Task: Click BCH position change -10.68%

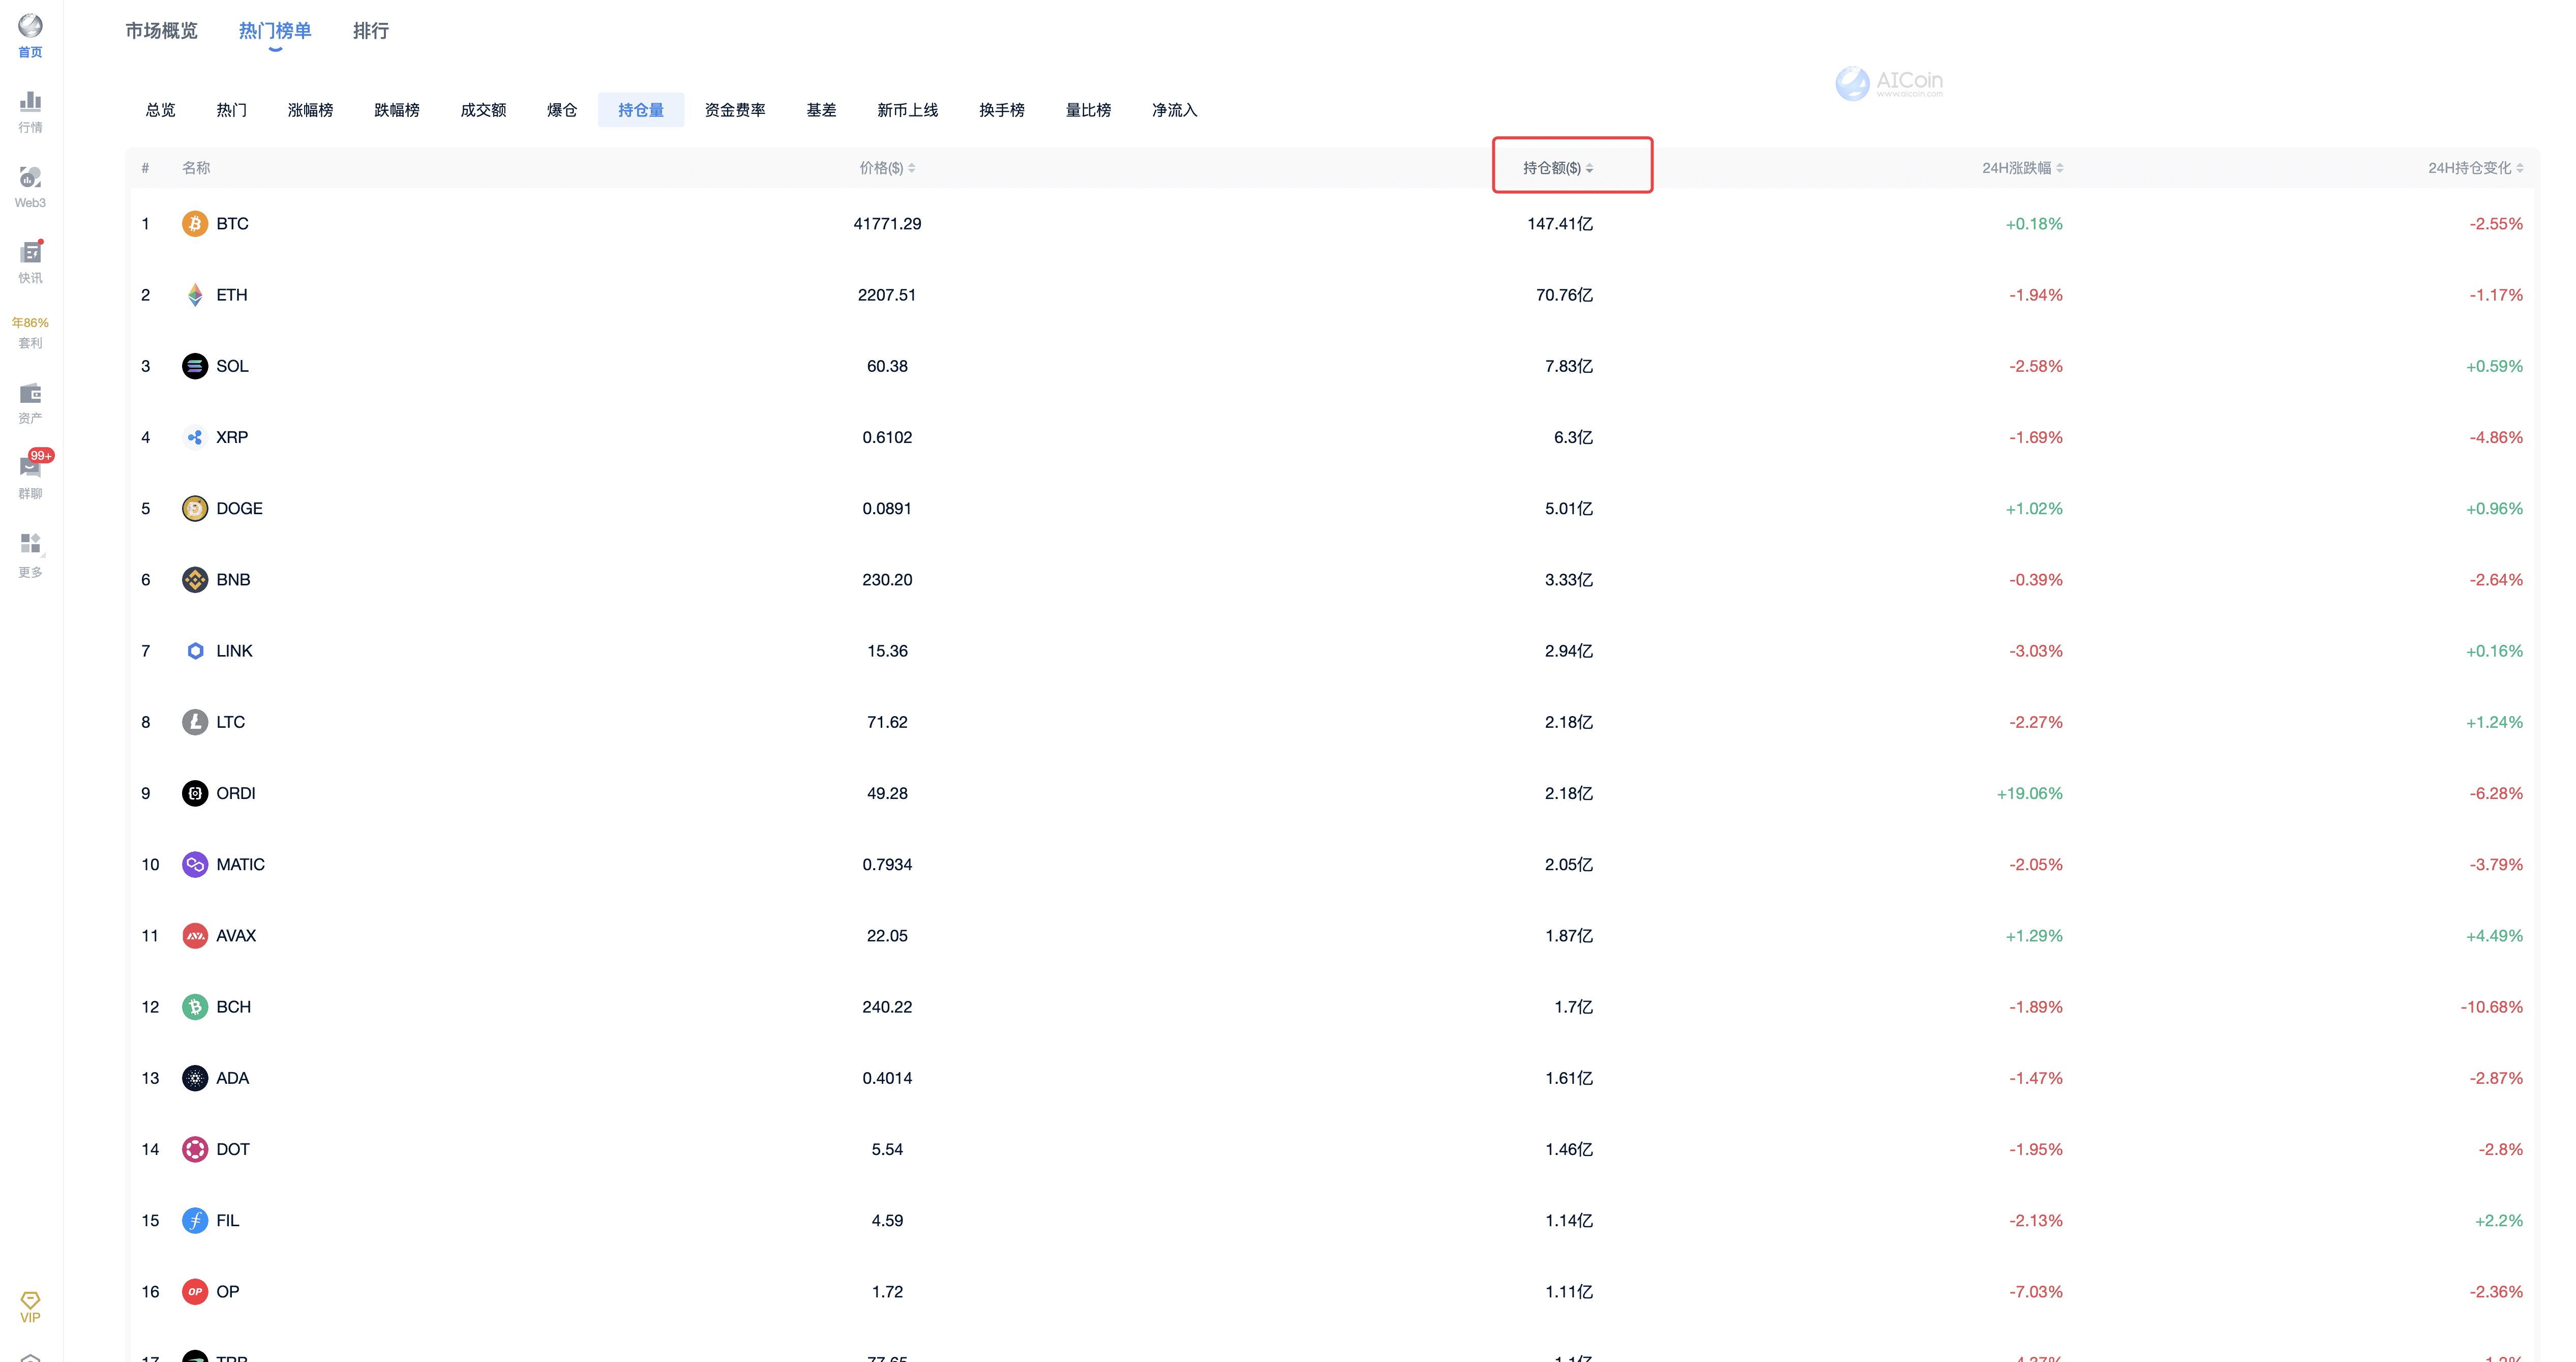Action: point(2491,1007)
